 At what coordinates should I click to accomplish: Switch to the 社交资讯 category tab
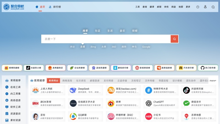(81, 80)
